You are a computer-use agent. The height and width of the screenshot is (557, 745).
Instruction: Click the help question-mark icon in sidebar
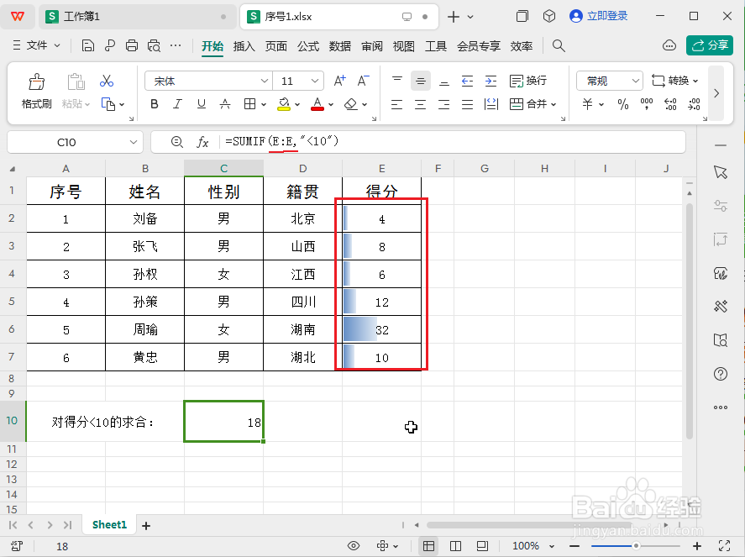[x=720, y=374]
